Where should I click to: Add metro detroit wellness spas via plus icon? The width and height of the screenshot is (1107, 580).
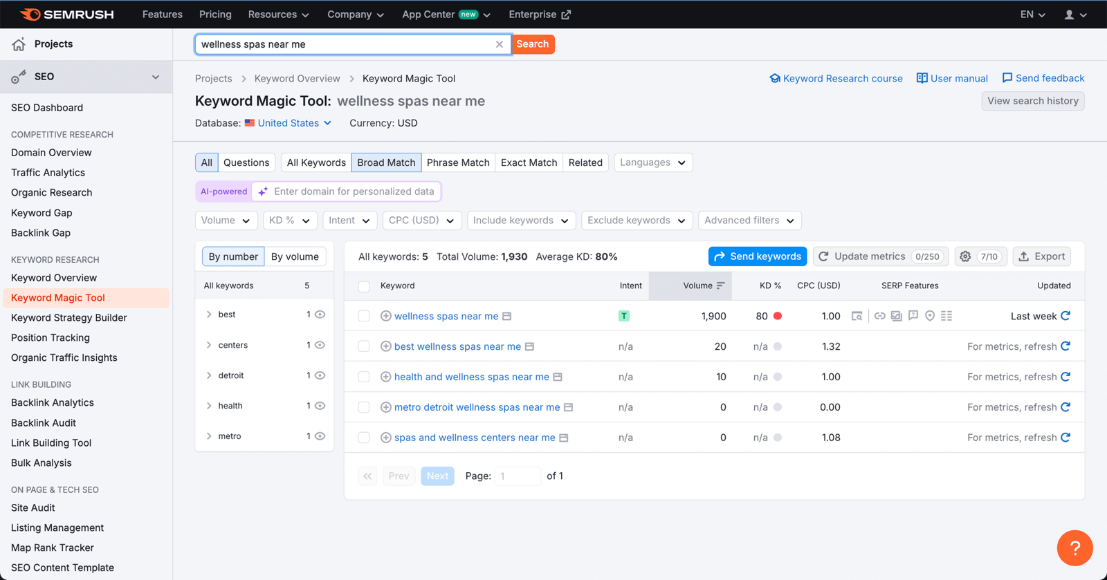tap(386, 407)
